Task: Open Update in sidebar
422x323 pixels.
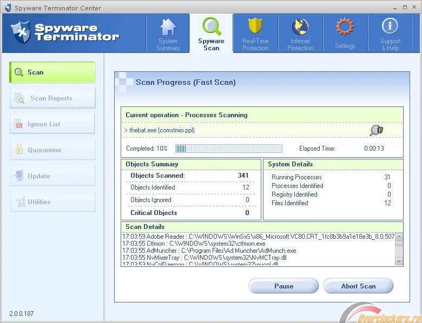Action: click(x=52, y=176)
